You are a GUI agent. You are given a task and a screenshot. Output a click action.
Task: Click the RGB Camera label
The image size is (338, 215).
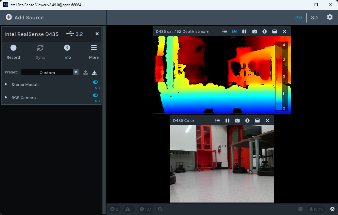coord(24,98)
